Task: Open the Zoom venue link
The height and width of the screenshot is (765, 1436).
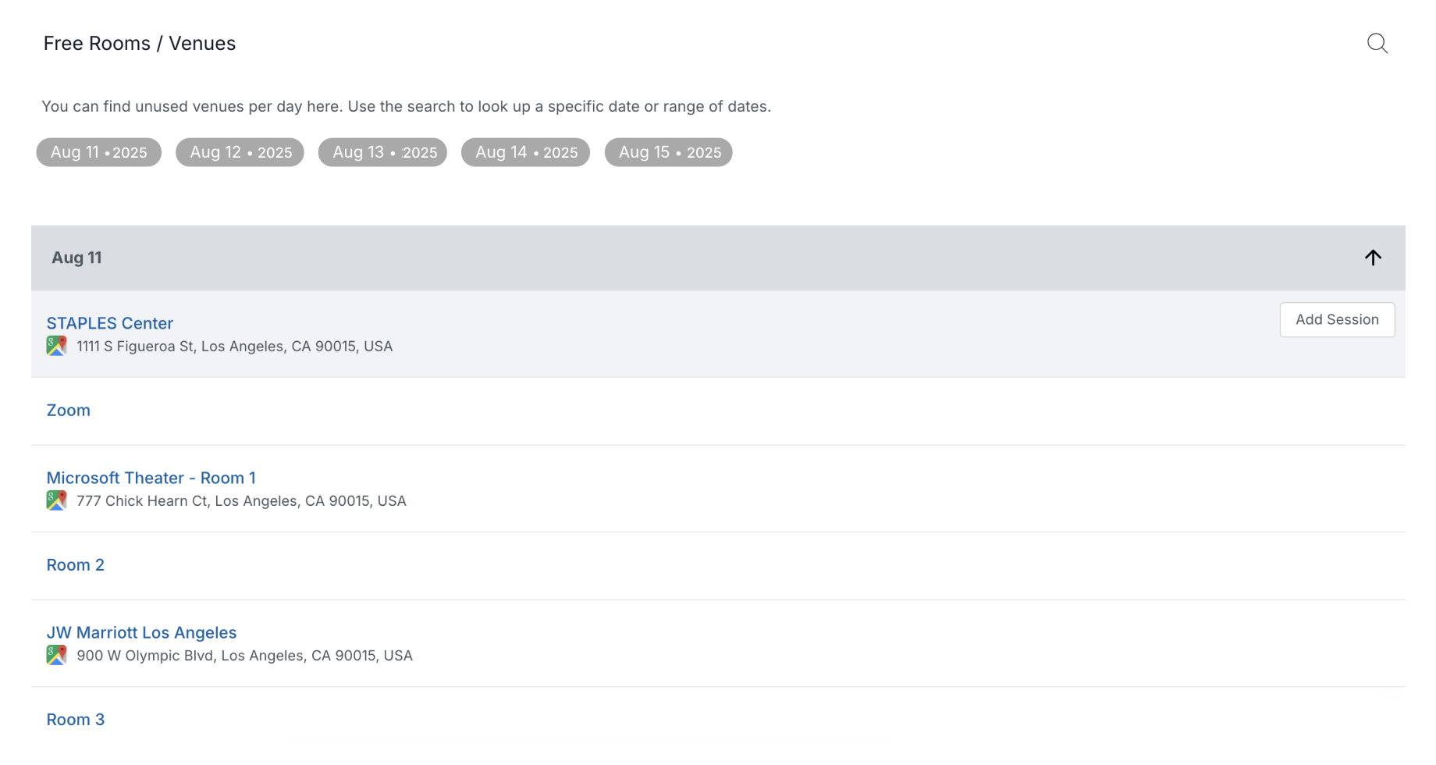Action: point(69,411)
